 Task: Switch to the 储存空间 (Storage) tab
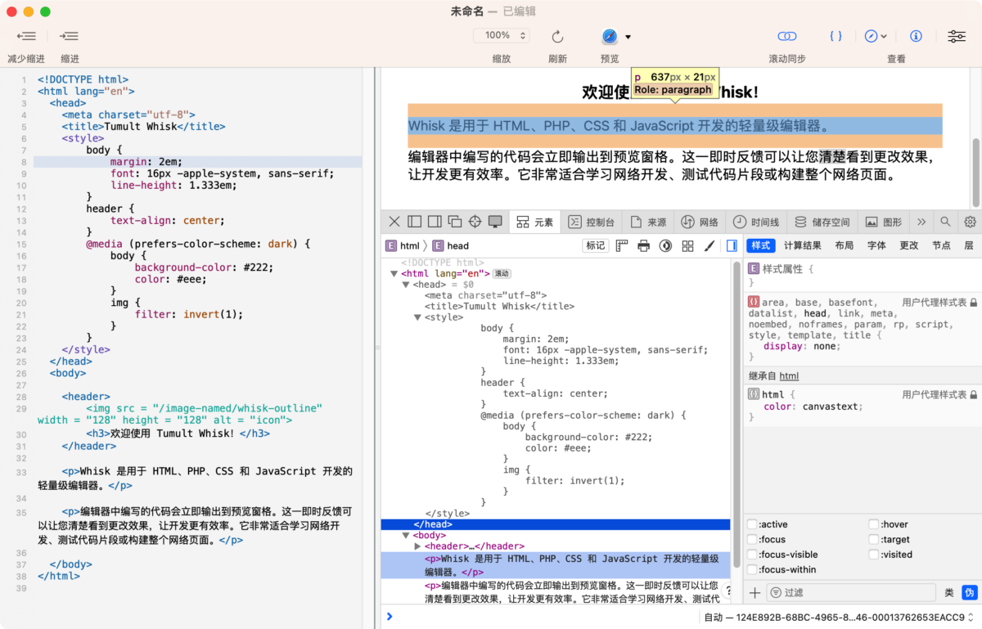pyautogui.click(x=822, y=222)
